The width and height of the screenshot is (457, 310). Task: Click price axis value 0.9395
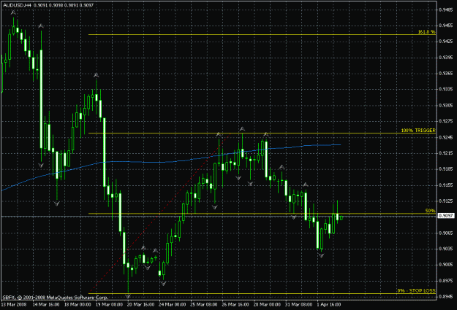pos(446,58)
